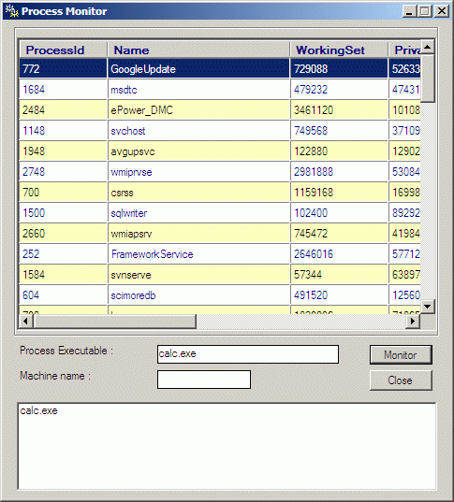Screen dimensions: 454x502
Task: Select the sqlwriter name cell
Action: [198, 212]
